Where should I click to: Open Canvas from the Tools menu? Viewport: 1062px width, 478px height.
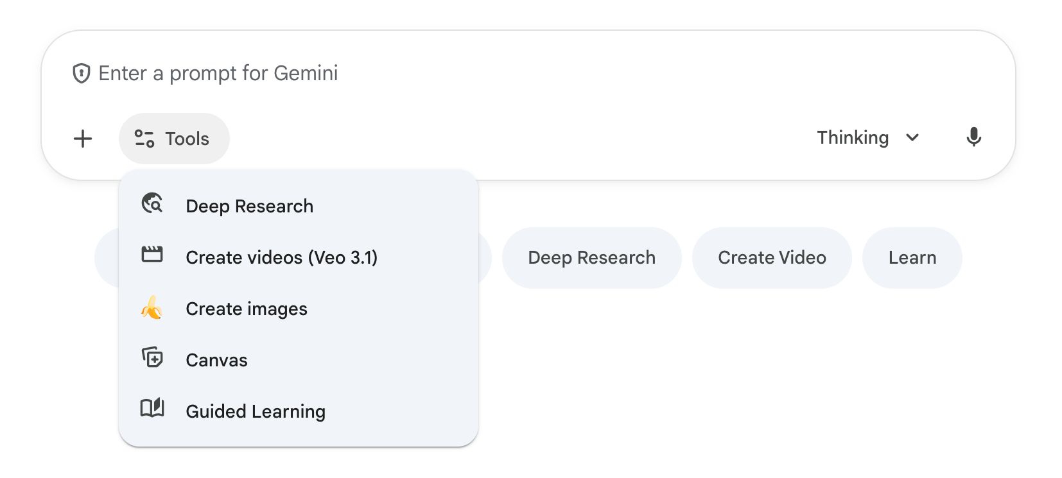[216, 360]
